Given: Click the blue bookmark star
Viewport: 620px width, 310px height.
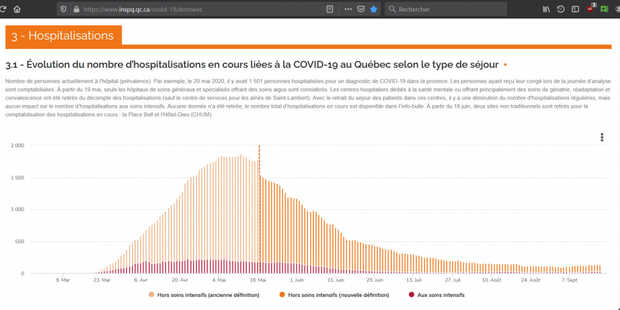Looking at the screenshot, I should coord(373,9).
